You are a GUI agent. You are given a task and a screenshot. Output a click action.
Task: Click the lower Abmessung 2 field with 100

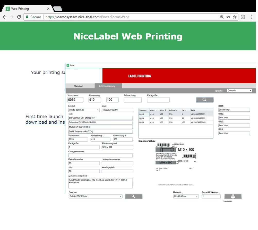coord(123,139)
